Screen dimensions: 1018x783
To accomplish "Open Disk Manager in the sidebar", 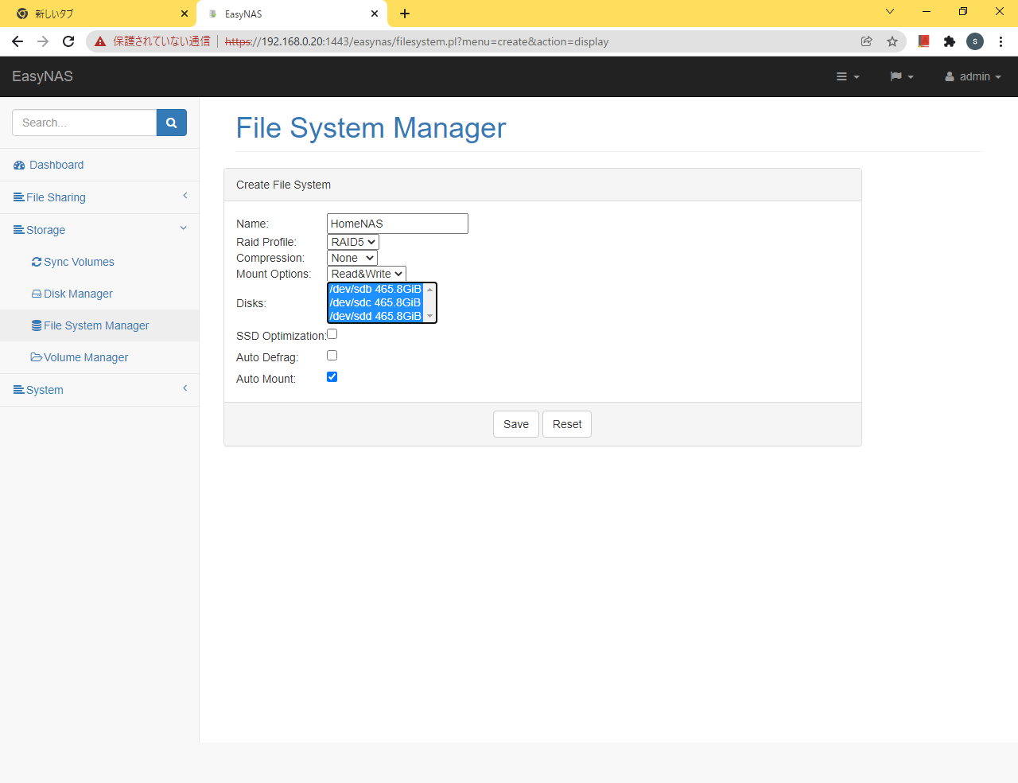I will (x=78, y=294).
